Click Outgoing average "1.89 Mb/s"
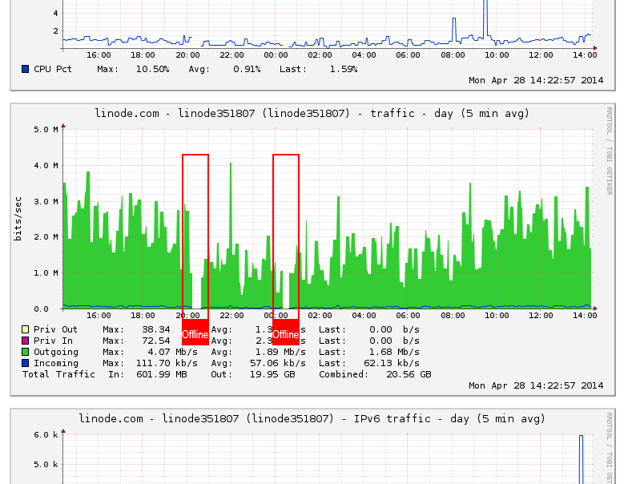This screenshot has width=636, height=484. 280,352
